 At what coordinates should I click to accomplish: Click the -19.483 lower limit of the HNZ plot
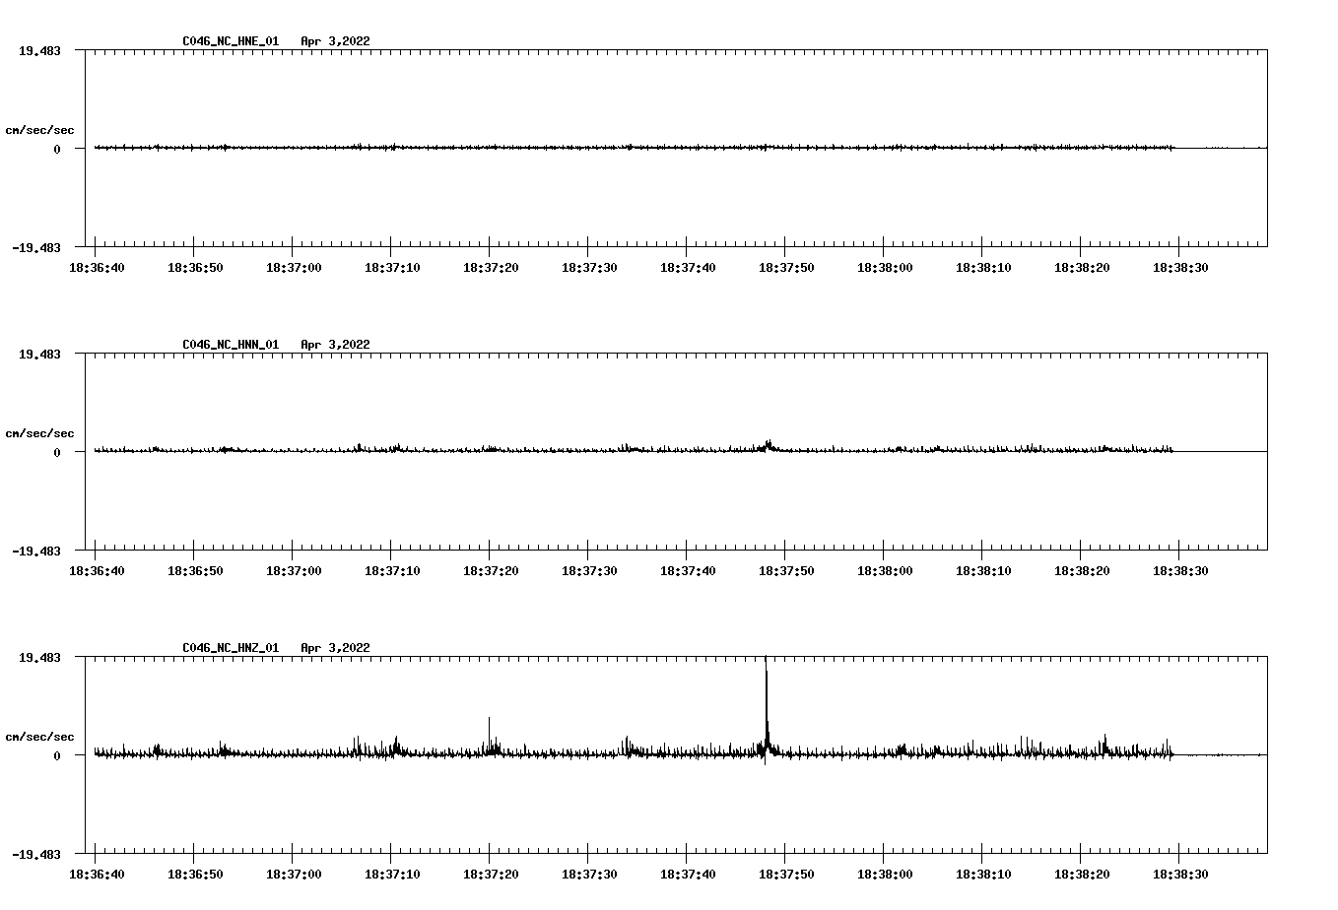(36, 854)
